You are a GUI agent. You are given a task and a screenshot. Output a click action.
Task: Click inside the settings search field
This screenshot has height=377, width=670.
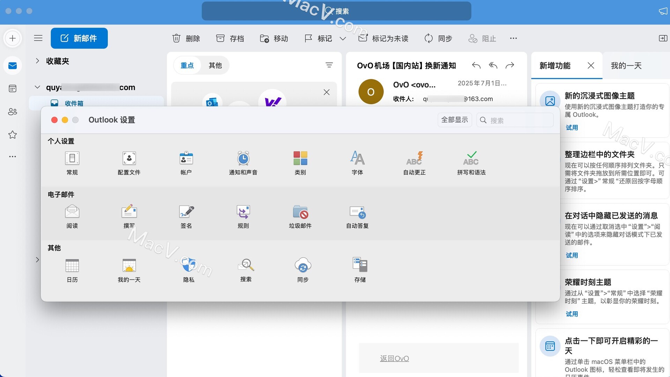point(516,120)
